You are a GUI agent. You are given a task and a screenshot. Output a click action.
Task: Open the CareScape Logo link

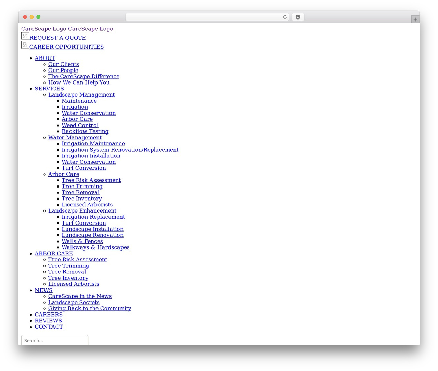(x=67, y=29)
